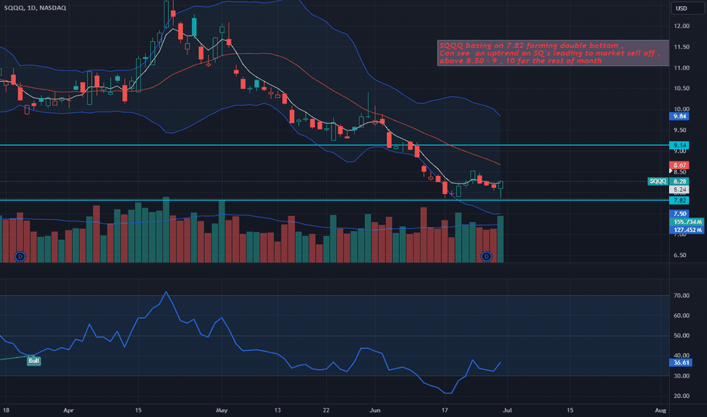Open the USD currency selector
707x417 pixels.
[686, 8]
